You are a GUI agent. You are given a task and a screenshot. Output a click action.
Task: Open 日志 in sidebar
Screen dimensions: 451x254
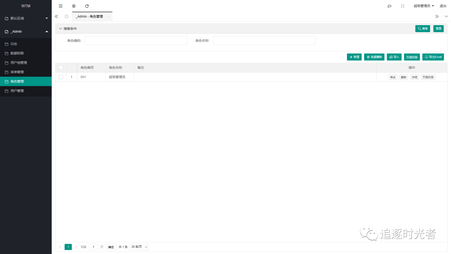(26, 44)
